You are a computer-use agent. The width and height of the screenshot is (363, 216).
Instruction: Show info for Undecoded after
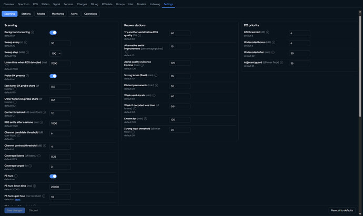coord(273,52)
